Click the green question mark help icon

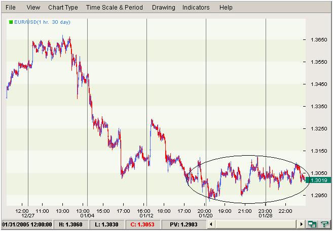(324, 224)
